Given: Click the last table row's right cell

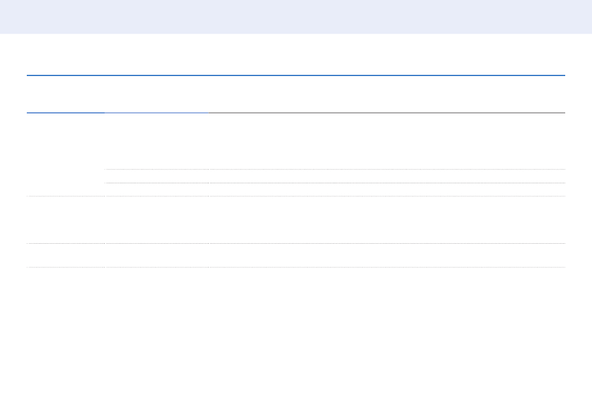Looking at the screenshot, I should point(335,255).
